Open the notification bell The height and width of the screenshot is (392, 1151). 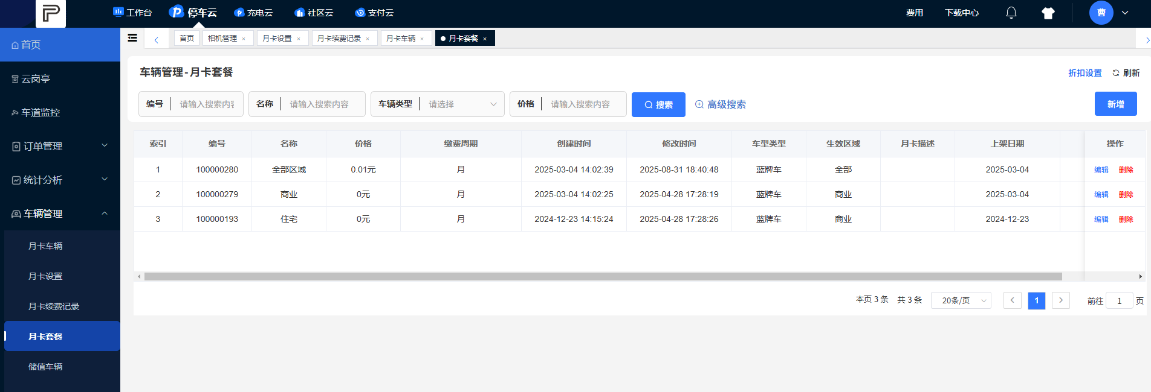coord(1011,13)
